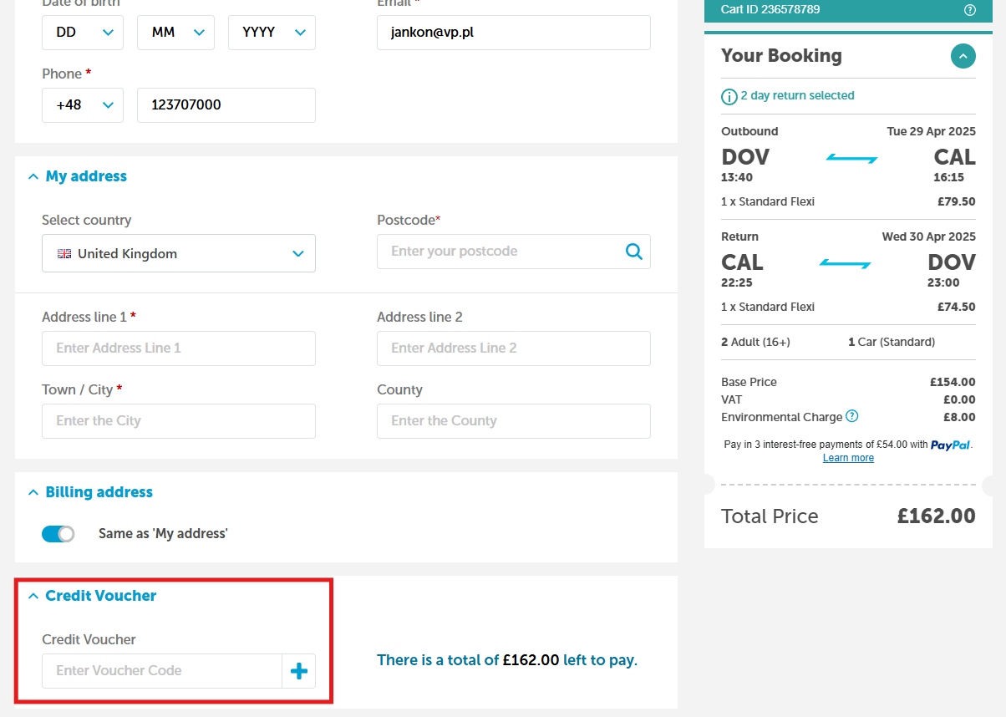Click the outbound £79.50 fare
The width and height of the screenshot is (1006, 717).
tap(957, 201)
